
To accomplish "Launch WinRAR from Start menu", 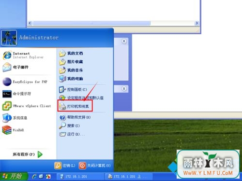I will click(x=13, y=130).
